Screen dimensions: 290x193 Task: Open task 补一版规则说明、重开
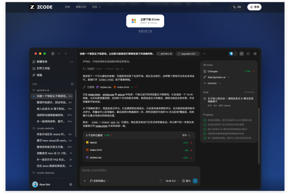(x=52, y=121)
